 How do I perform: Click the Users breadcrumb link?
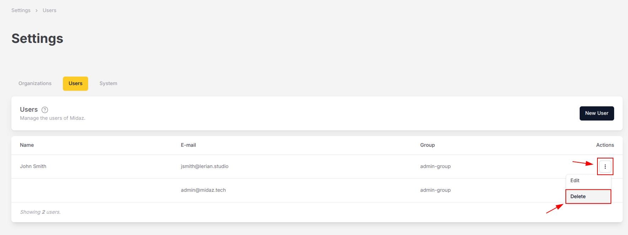point(49,10)
